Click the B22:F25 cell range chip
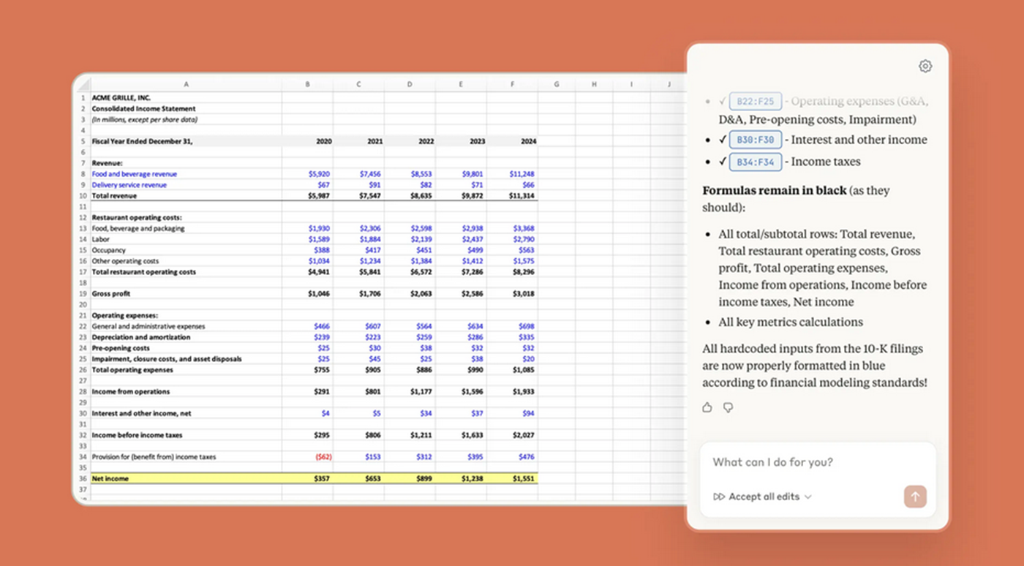 pyautogui.click(x=756, y=101)
